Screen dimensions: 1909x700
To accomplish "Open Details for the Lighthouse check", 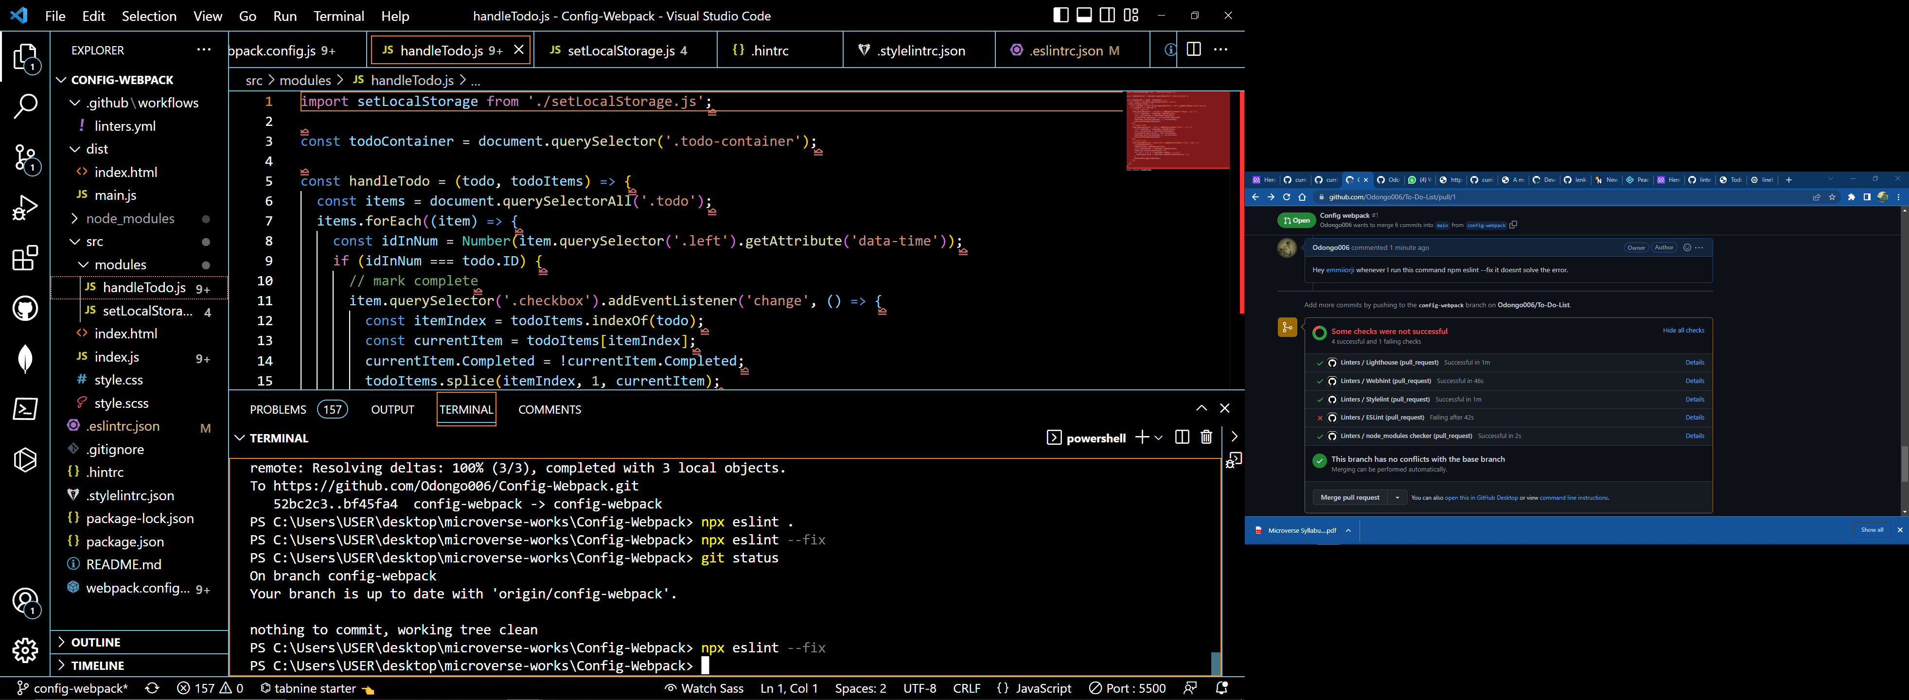I will 1695,363.
